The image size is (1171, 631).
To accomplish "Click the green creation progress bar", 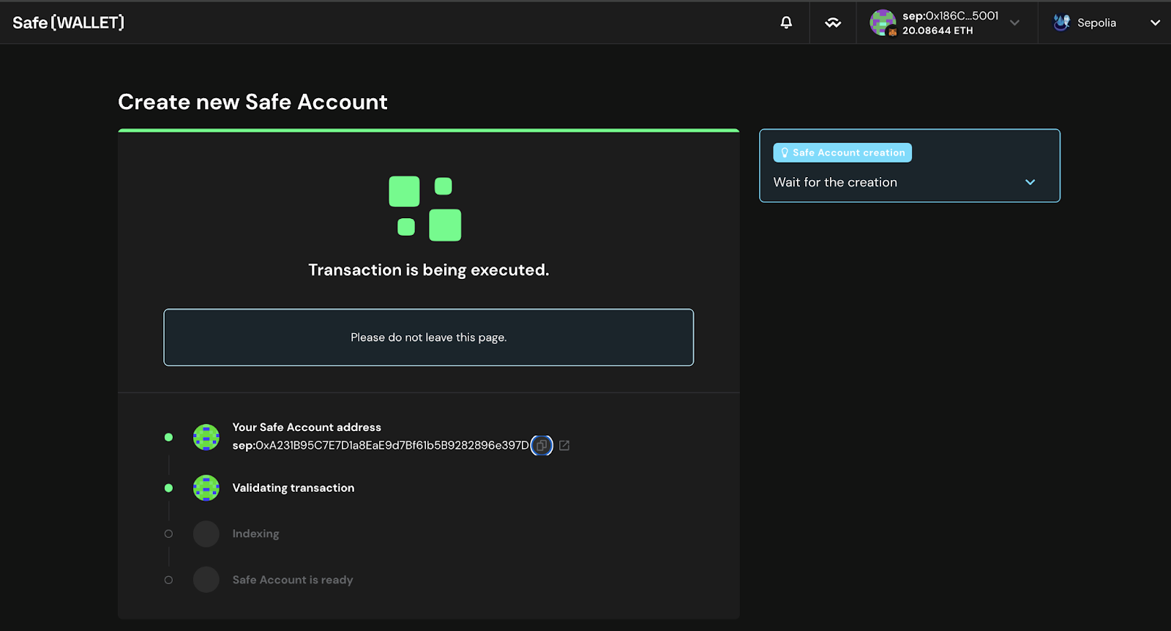I will tap(428, 130).
